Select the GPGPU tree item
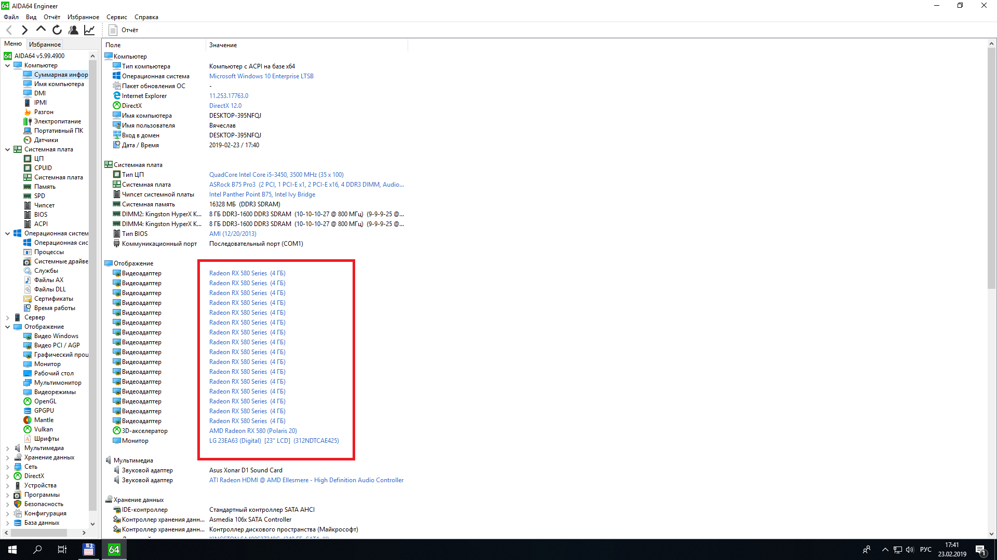 point(44,411)
